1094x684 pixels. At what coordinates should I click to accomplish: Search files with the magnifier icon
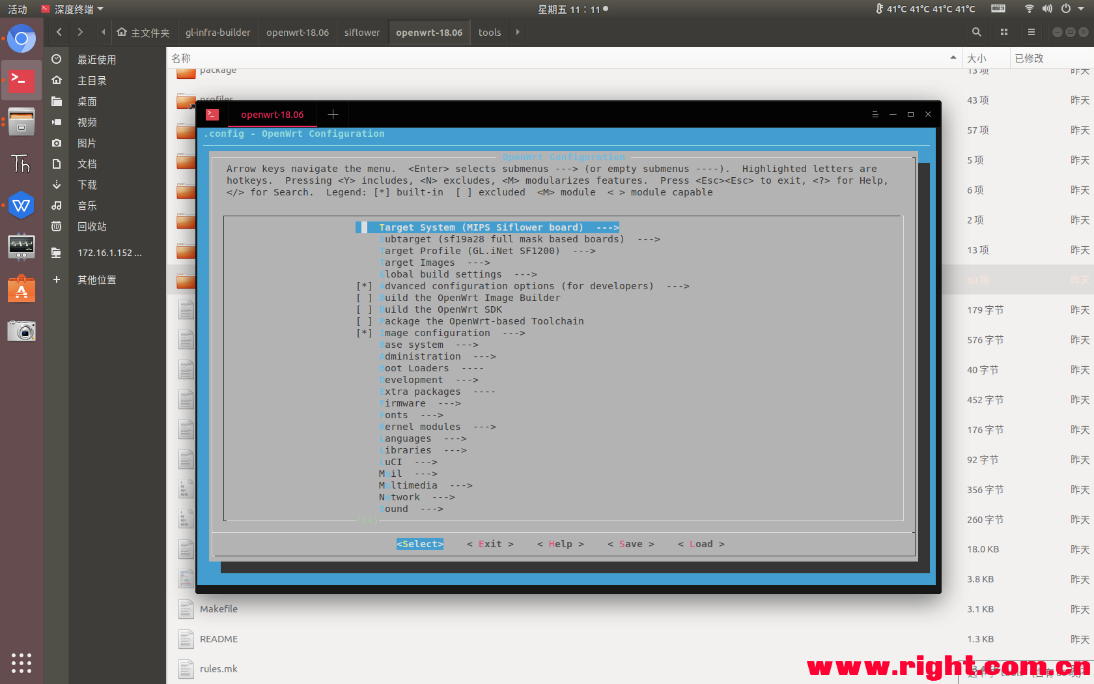coord(977,32)
